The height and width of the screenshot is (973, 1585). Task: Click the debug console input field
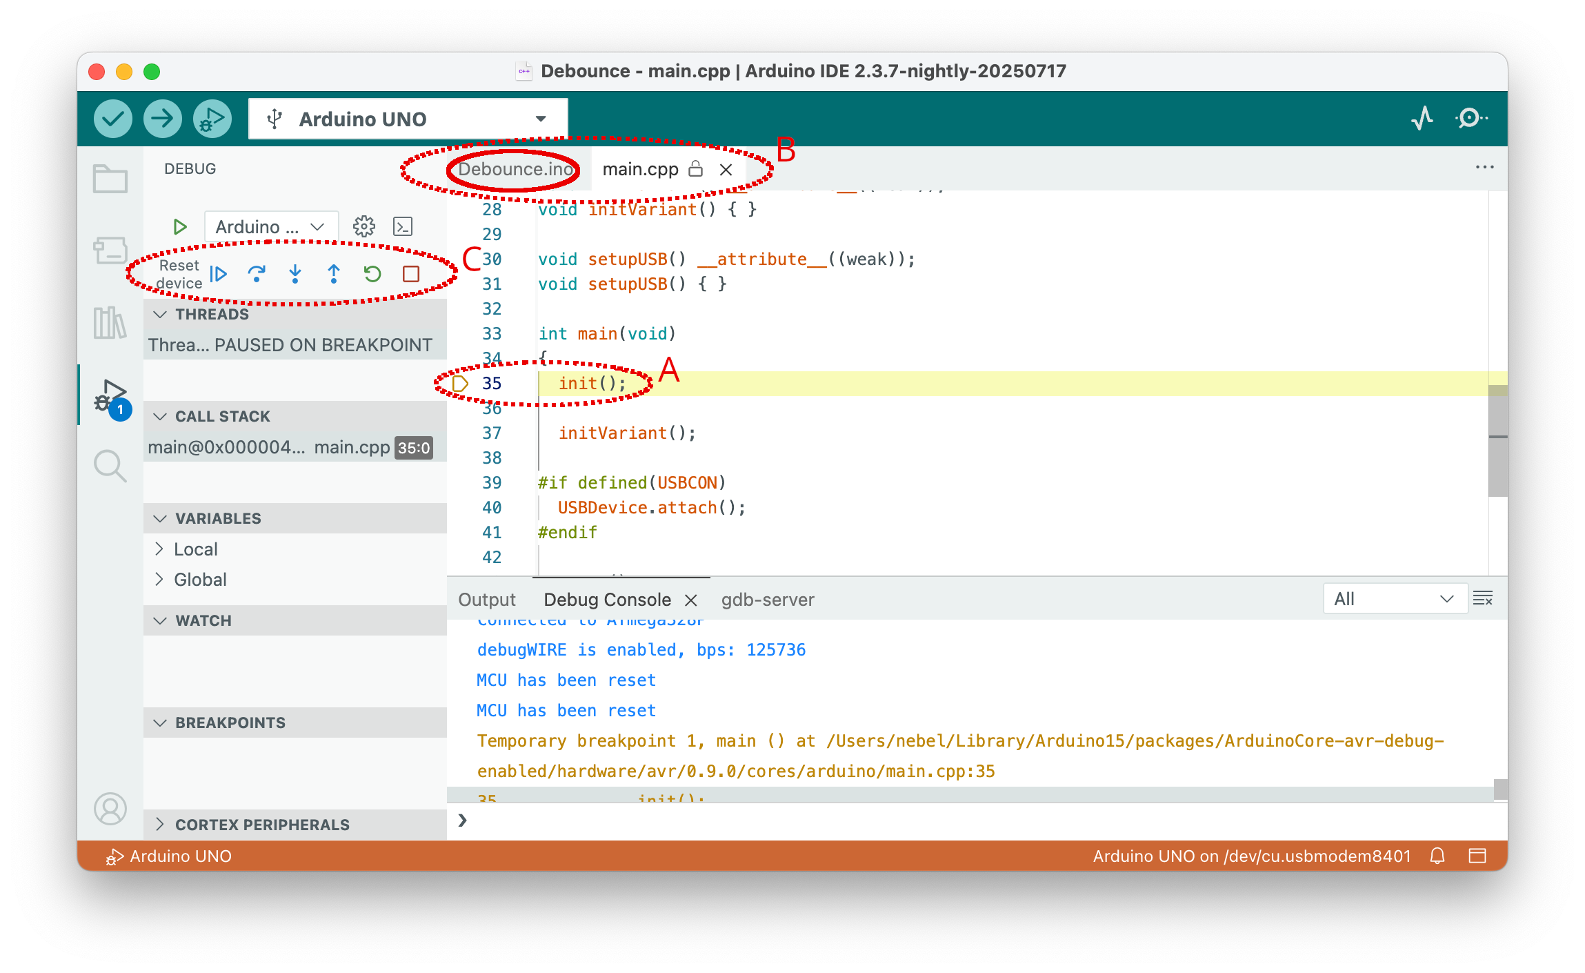pos(966,820)
